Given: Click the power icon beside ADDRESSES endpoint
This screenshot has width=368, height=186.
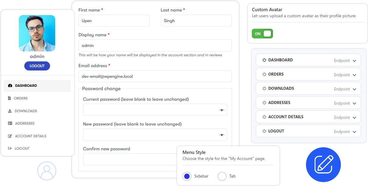Looking at the screenshot, I should pos(264,103).
